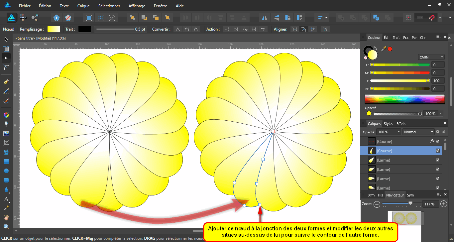454x242 pixels.
Task: Select the Tear (drop) shape tool
Action: pyautogui.click(x=6, y=190)
